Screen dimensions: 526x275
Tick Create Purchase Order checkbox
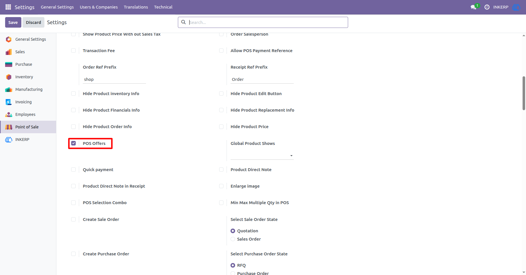[73, 254]
